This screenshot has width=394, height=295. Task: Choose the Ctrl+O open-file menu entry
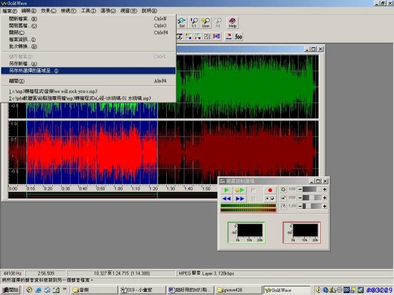(x=88, y=26)
